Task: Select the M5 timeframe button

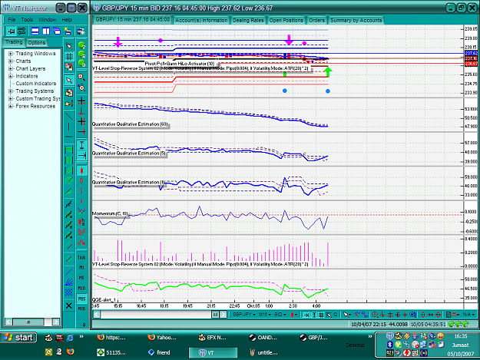Action: click(81, 278)
